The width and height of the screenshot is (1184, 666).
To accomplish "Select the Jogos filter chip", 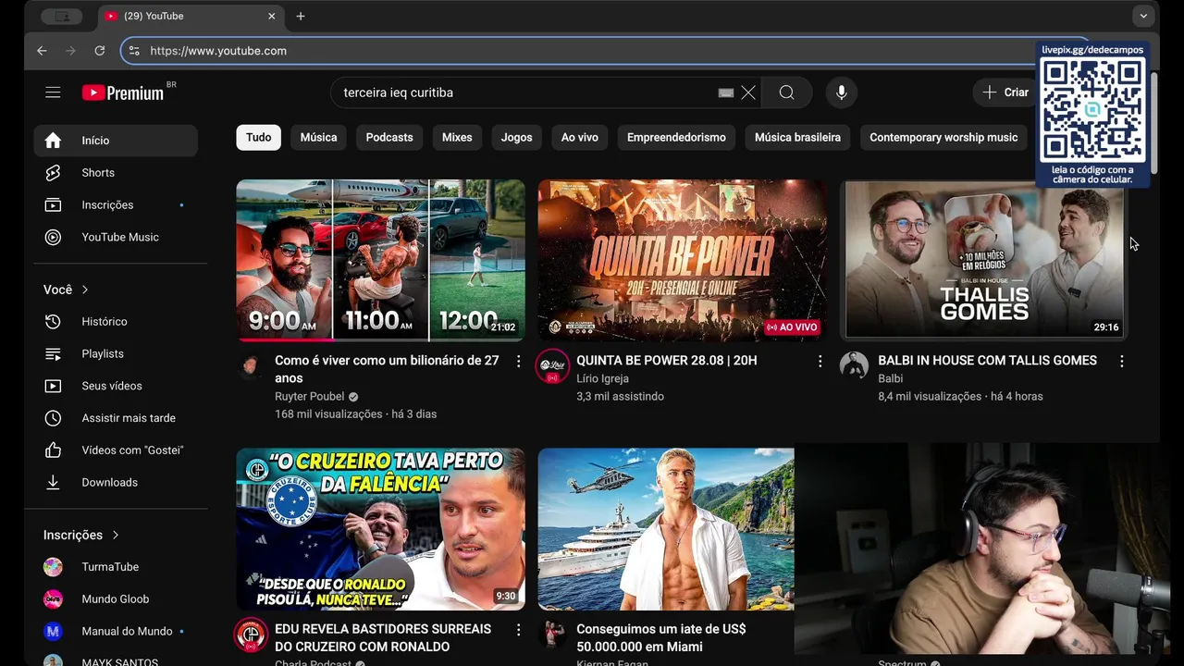I will 516,138.
